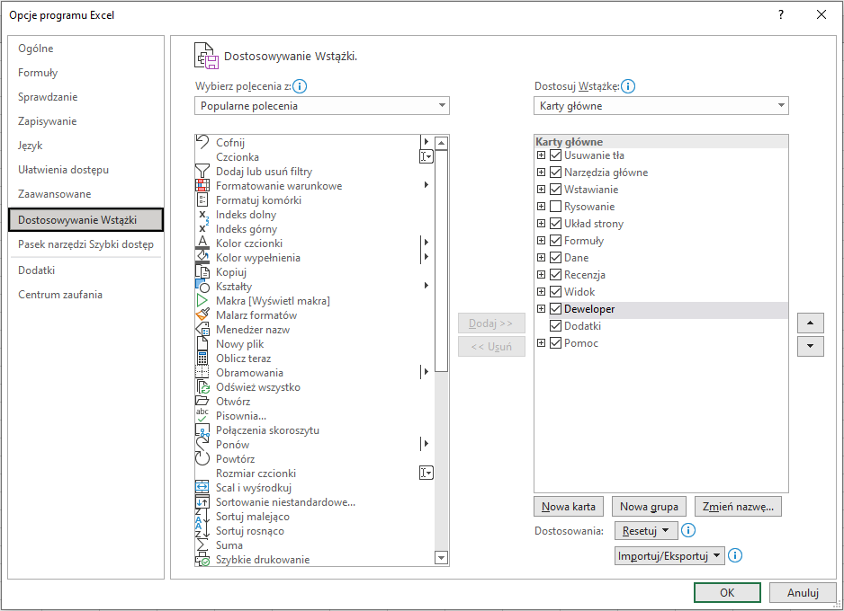This screenshot has height=611, width=844.
Task: Go to Zaawansowane options category
Action: 85,194
